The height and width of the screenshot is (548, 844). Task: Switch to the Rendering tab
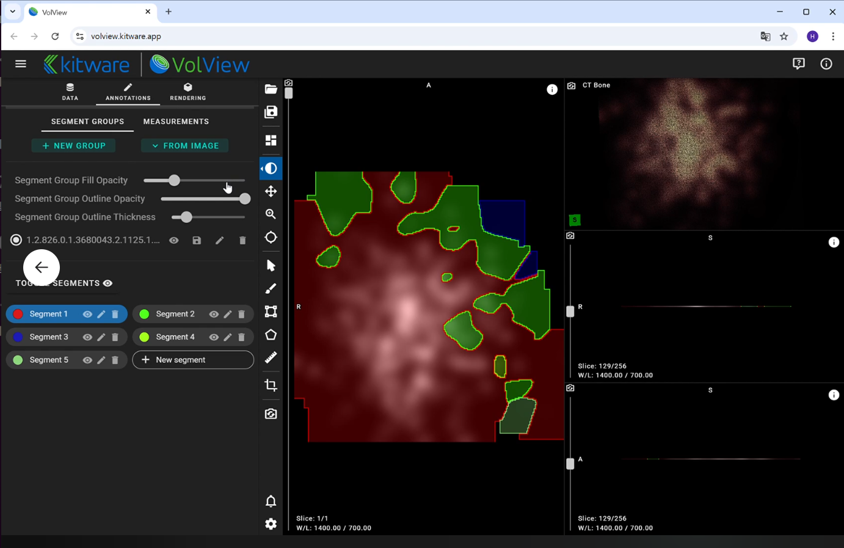click(x=187, y=92)
